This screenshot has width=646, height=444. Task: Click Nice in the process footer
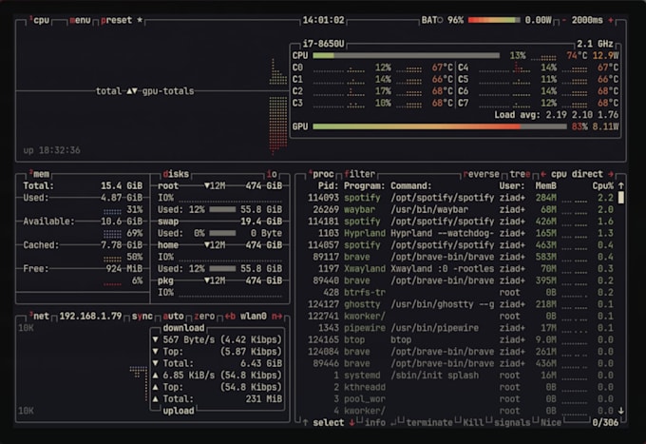pyautogui.click(x=551, y=422)
